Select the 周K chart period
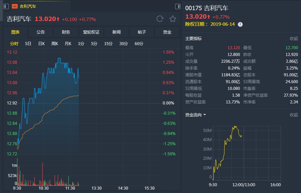The width and height of the screenshot is (301, 193). (x=55, y=43)
